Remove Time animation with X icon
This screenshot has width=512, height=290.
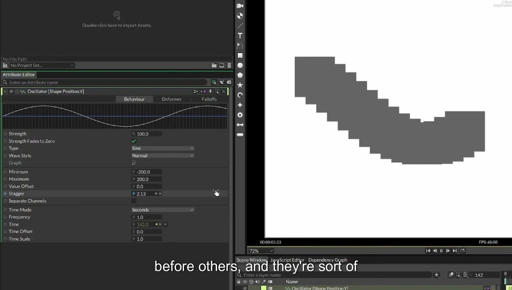(165, 224)
